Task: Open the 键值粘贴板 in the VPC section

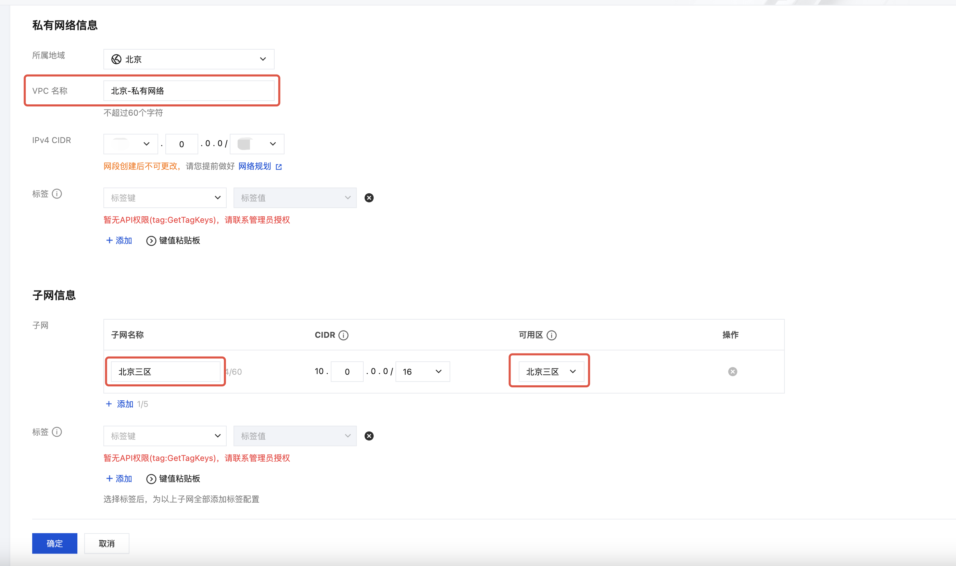Action: [173, 241]
